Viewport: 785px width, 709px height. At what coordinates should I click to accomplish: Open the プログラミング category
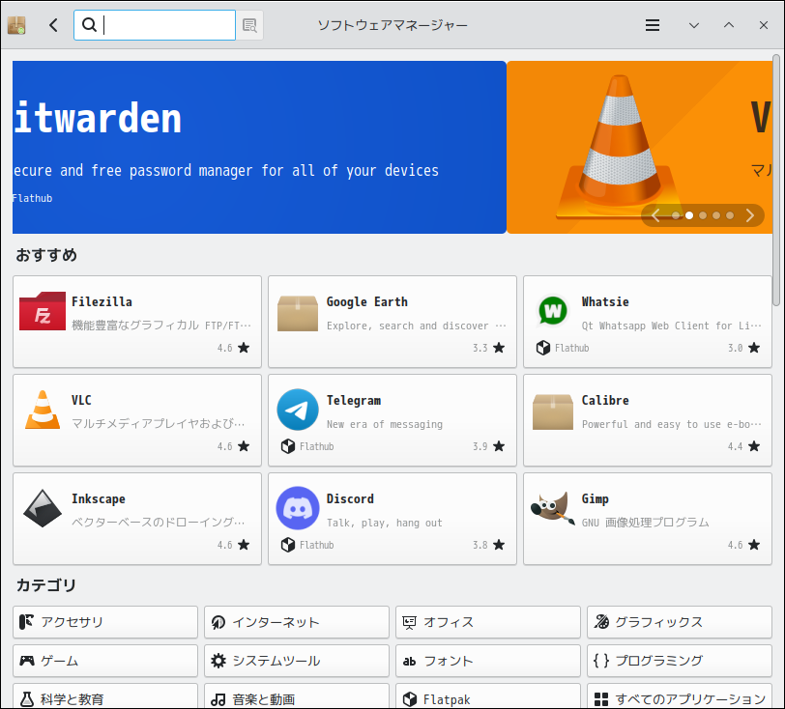680,661
